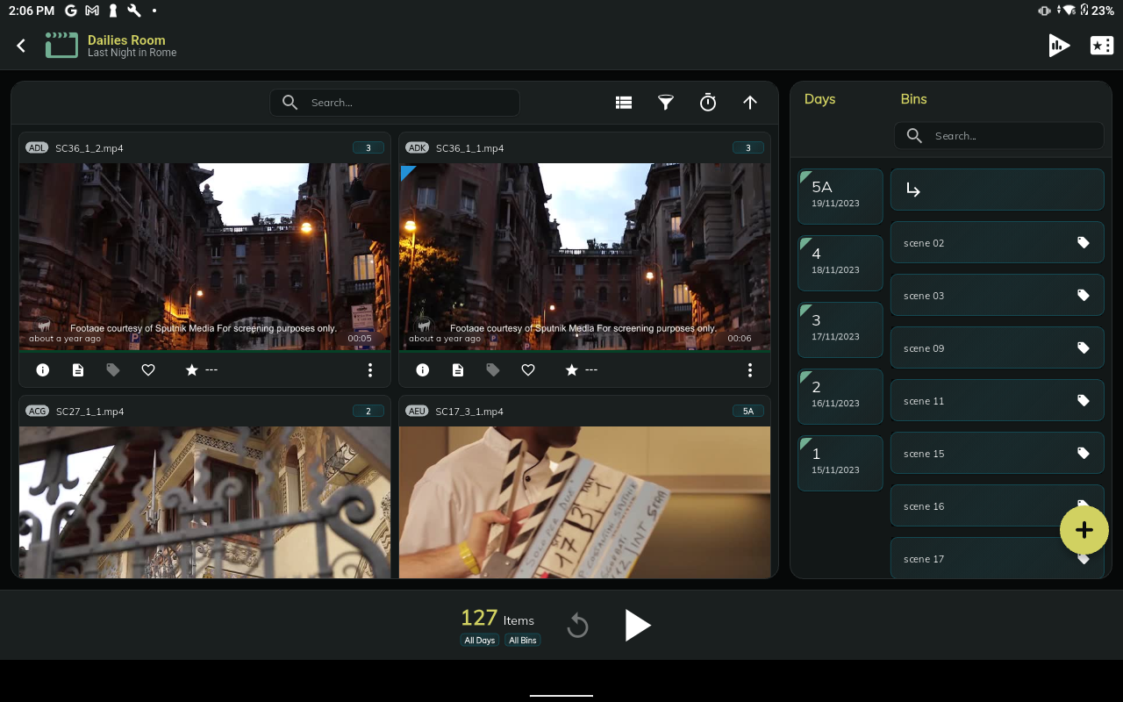Click the back arrow in header
Image resolution: width=1123 pixels, height=702 pixels.
21,46
